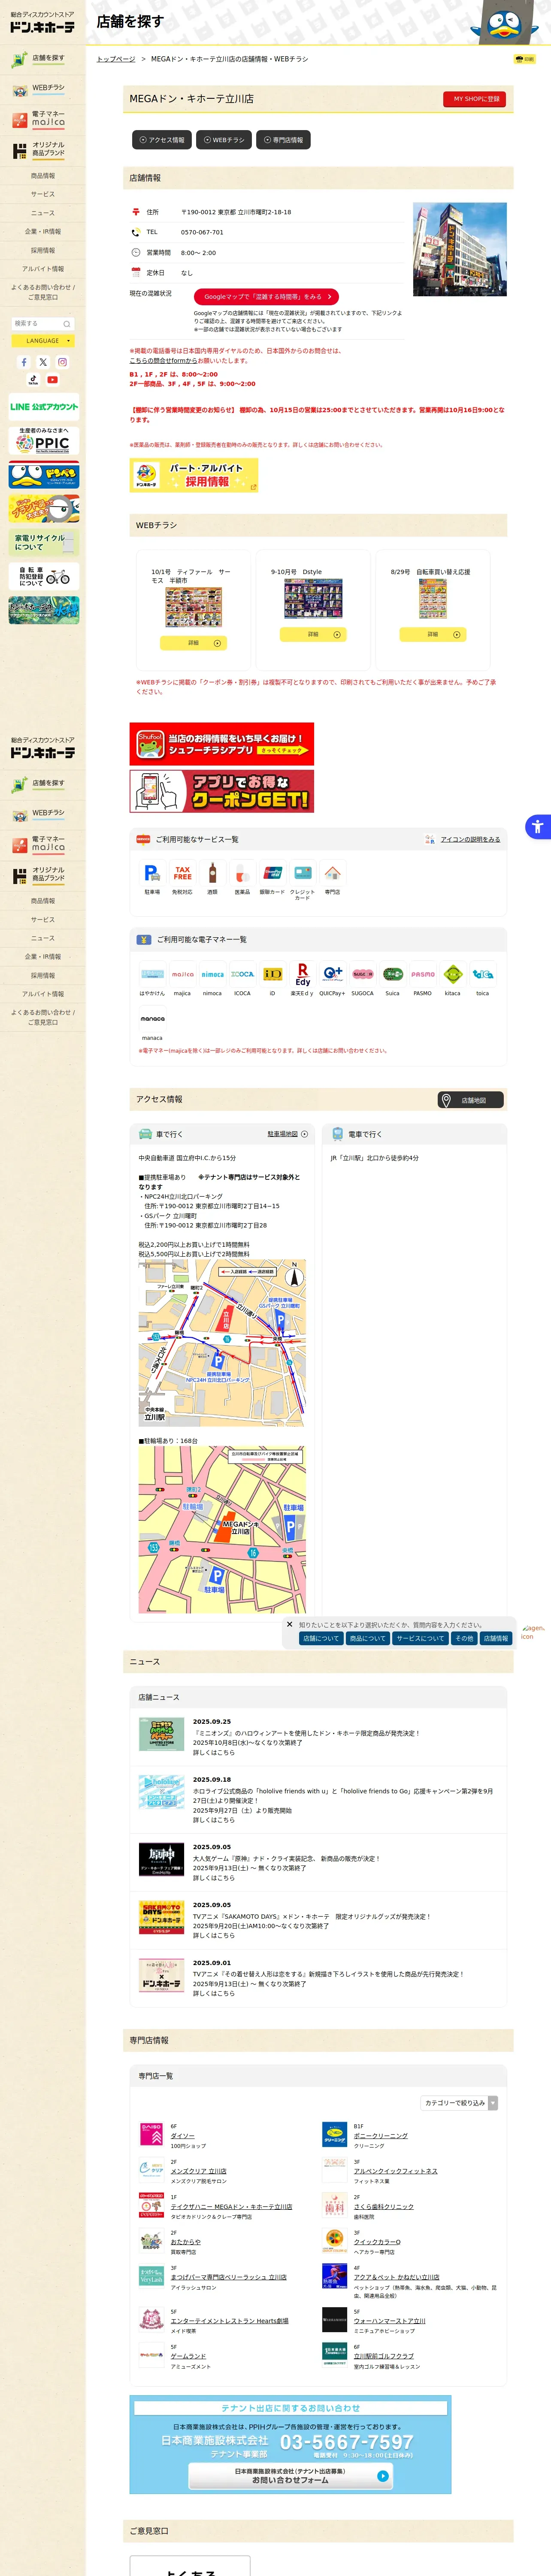Open カテゴリーで絞り込み filter dropdown

[x=459, y=2103]
